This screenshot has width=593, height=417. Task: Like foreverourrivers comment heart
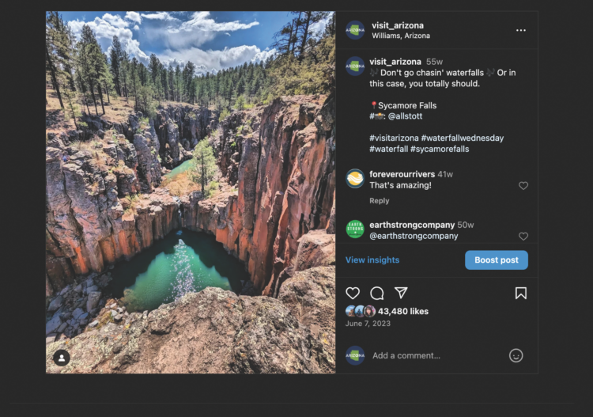(523, 185)
